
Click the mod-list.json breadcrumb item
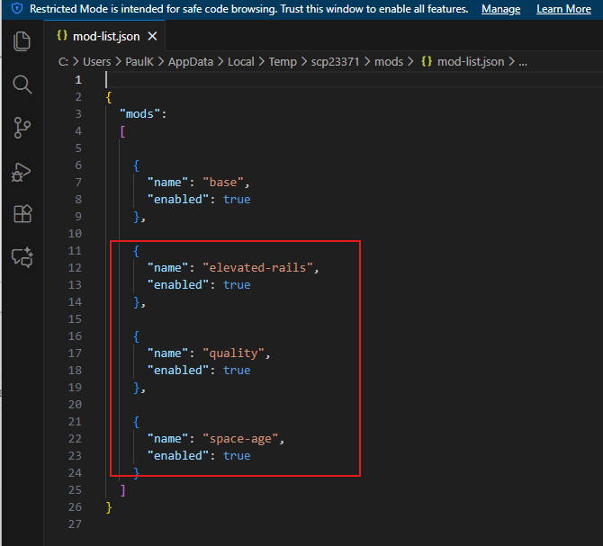(470, 62)
